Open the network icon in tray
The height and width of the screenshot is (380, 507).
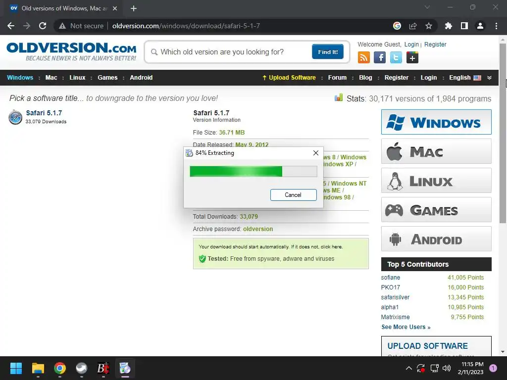click(434, 368)
